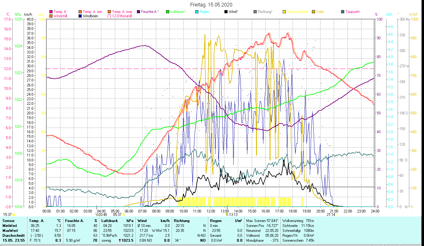Click the Taupunkt legend label

tap(352, 12)
